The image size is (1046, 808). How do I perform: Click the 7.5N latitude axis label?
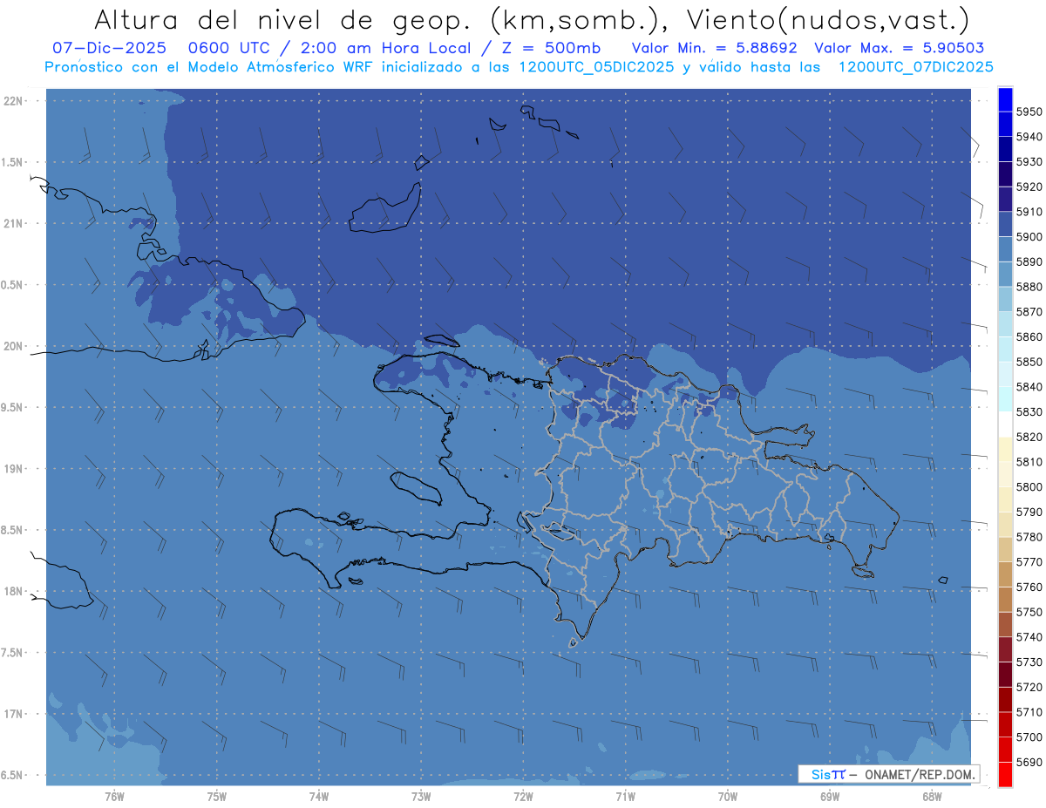(12, 653)
